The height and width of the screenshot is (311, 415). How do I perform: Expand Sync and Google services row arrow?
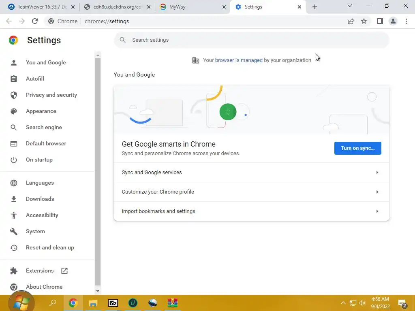point(377,173)
